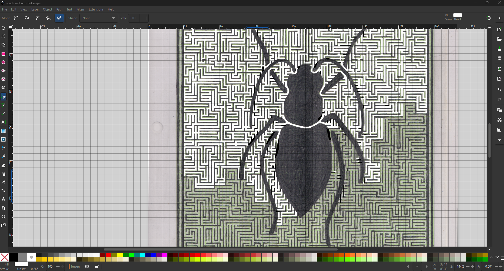Click the Paste clipboard icon
Screen dimensions: 504x271
[500, 130]
